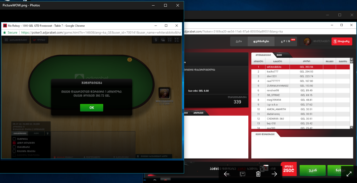Uncheck the ავტო ბლაინდი checkbox
The image size is (357, 183).
(x=14, y=143)
